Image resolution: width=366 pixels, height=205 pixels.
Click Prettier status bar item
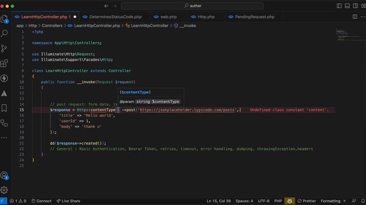coord(307,201)
